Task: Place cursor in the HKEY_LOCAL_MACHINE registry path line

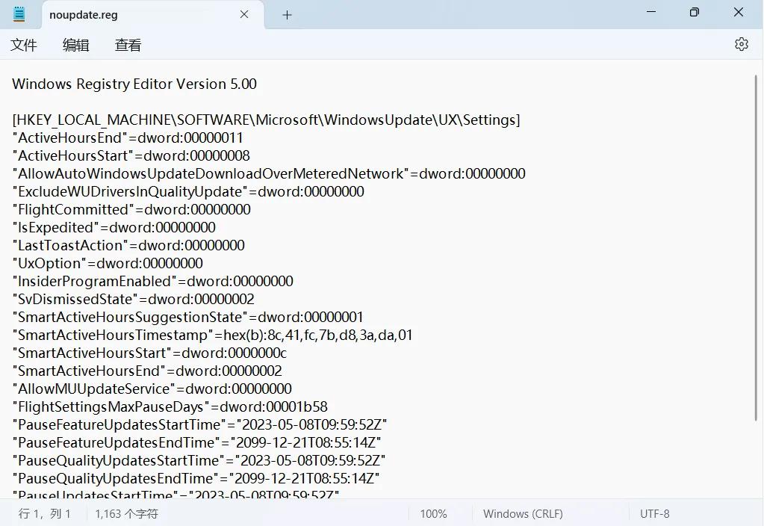Action: [266, 120]
